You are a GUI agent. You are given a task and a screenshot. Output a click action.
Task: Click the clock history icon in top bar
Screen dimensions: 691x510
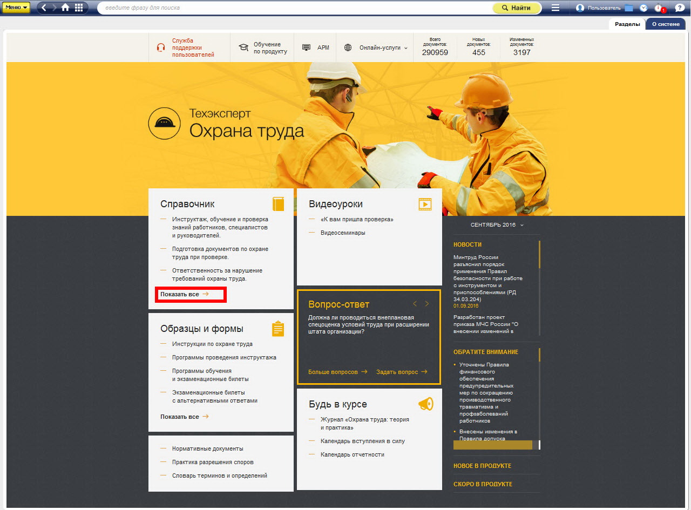pyautogui.click(x=643, y=8)
